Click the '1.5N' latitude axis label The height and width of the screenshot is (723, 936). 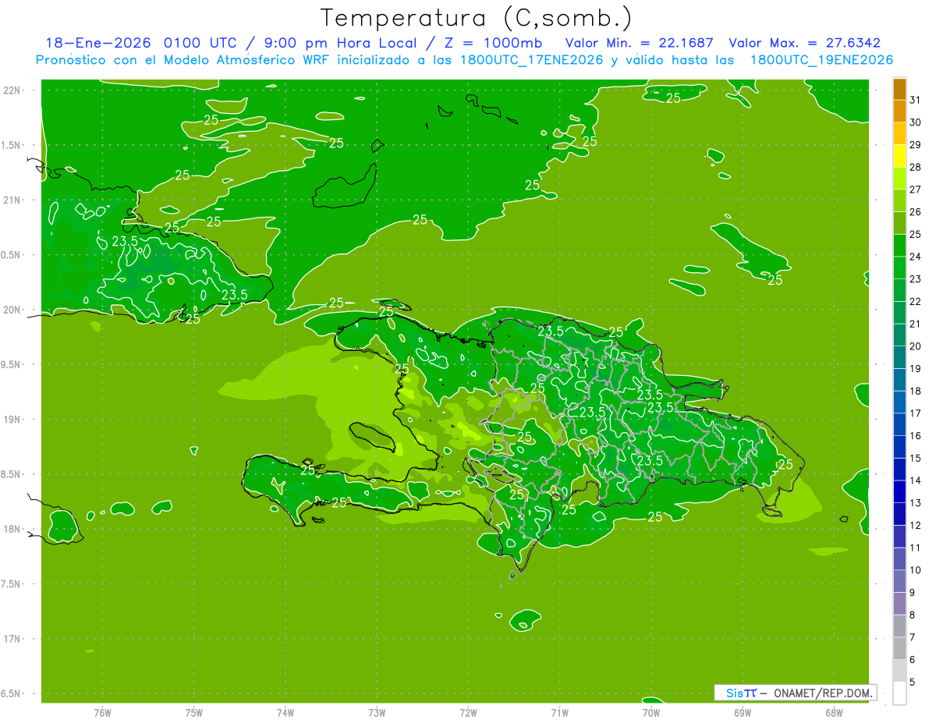(12, 145)
